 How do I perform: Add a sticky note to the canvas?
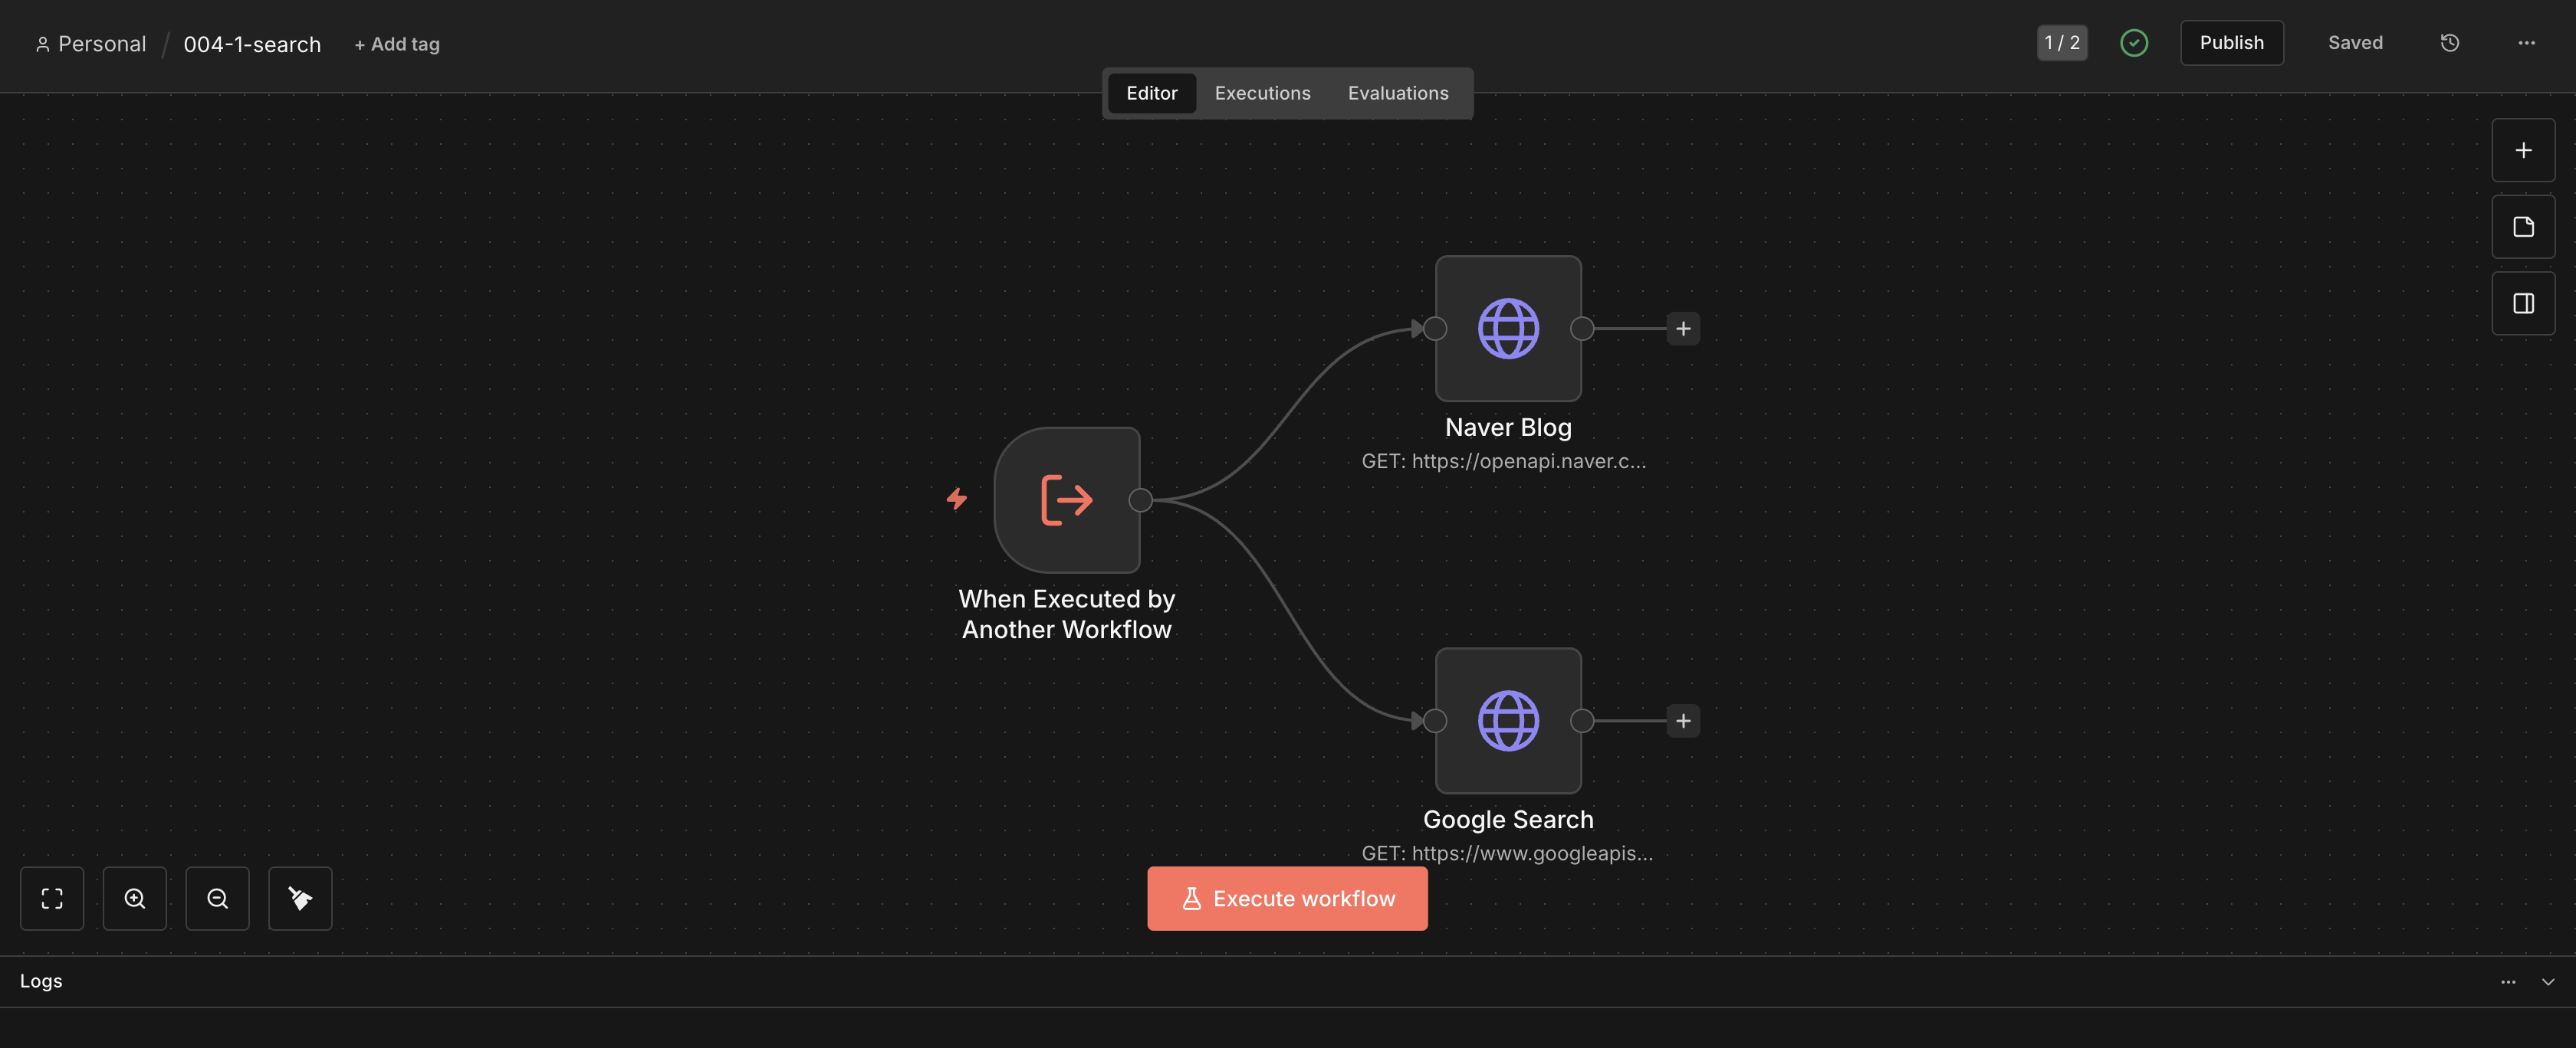coord(2523,227)
